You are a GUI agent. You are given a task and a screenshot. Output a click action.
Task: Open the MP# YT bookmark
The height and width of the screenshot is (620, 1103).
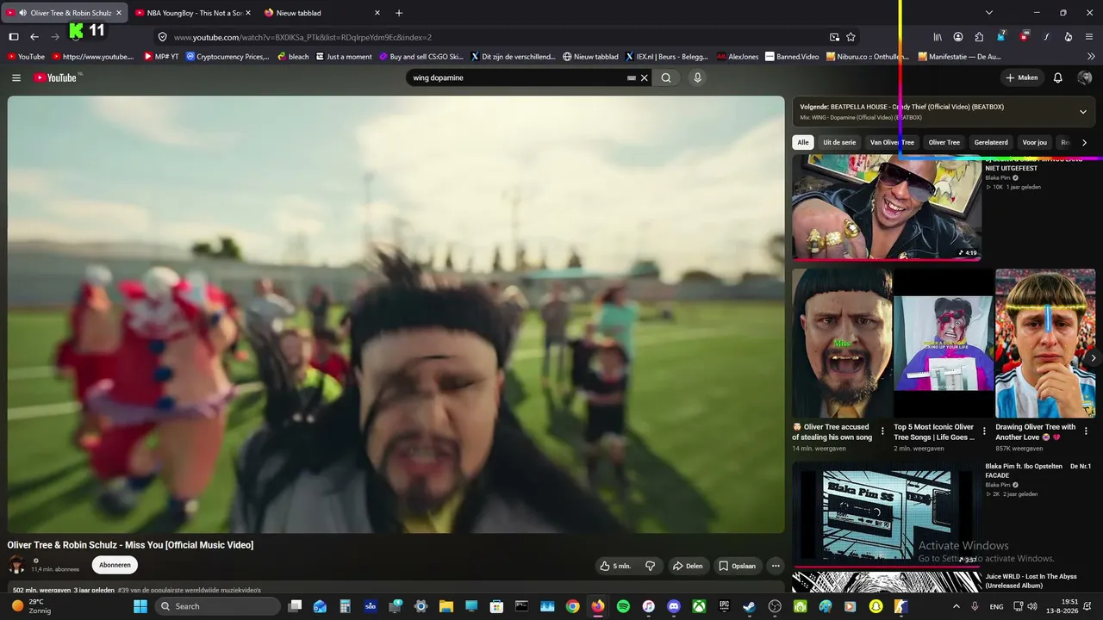click(161, 57)
